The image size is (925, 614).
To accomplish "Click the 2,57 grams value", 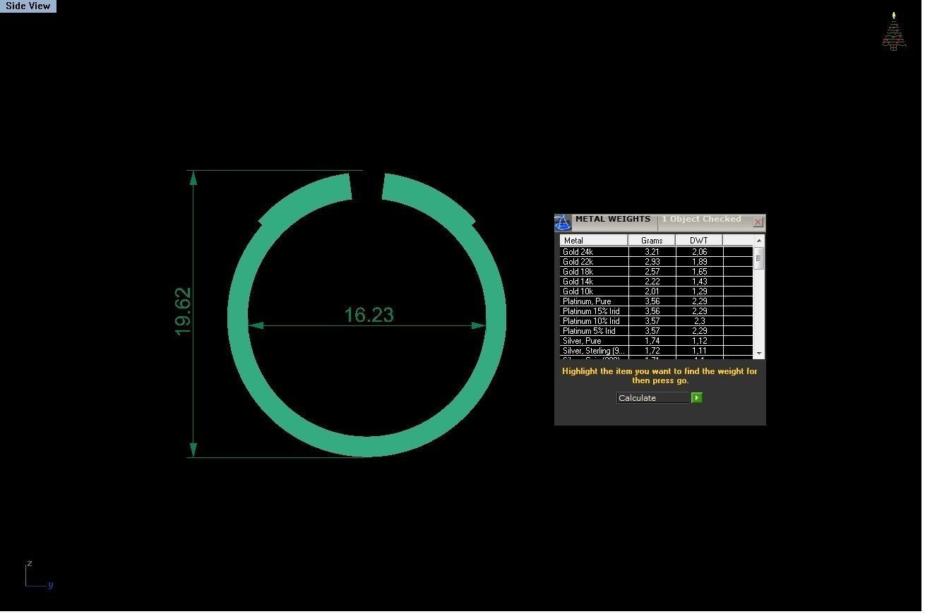I will point(652,272).
